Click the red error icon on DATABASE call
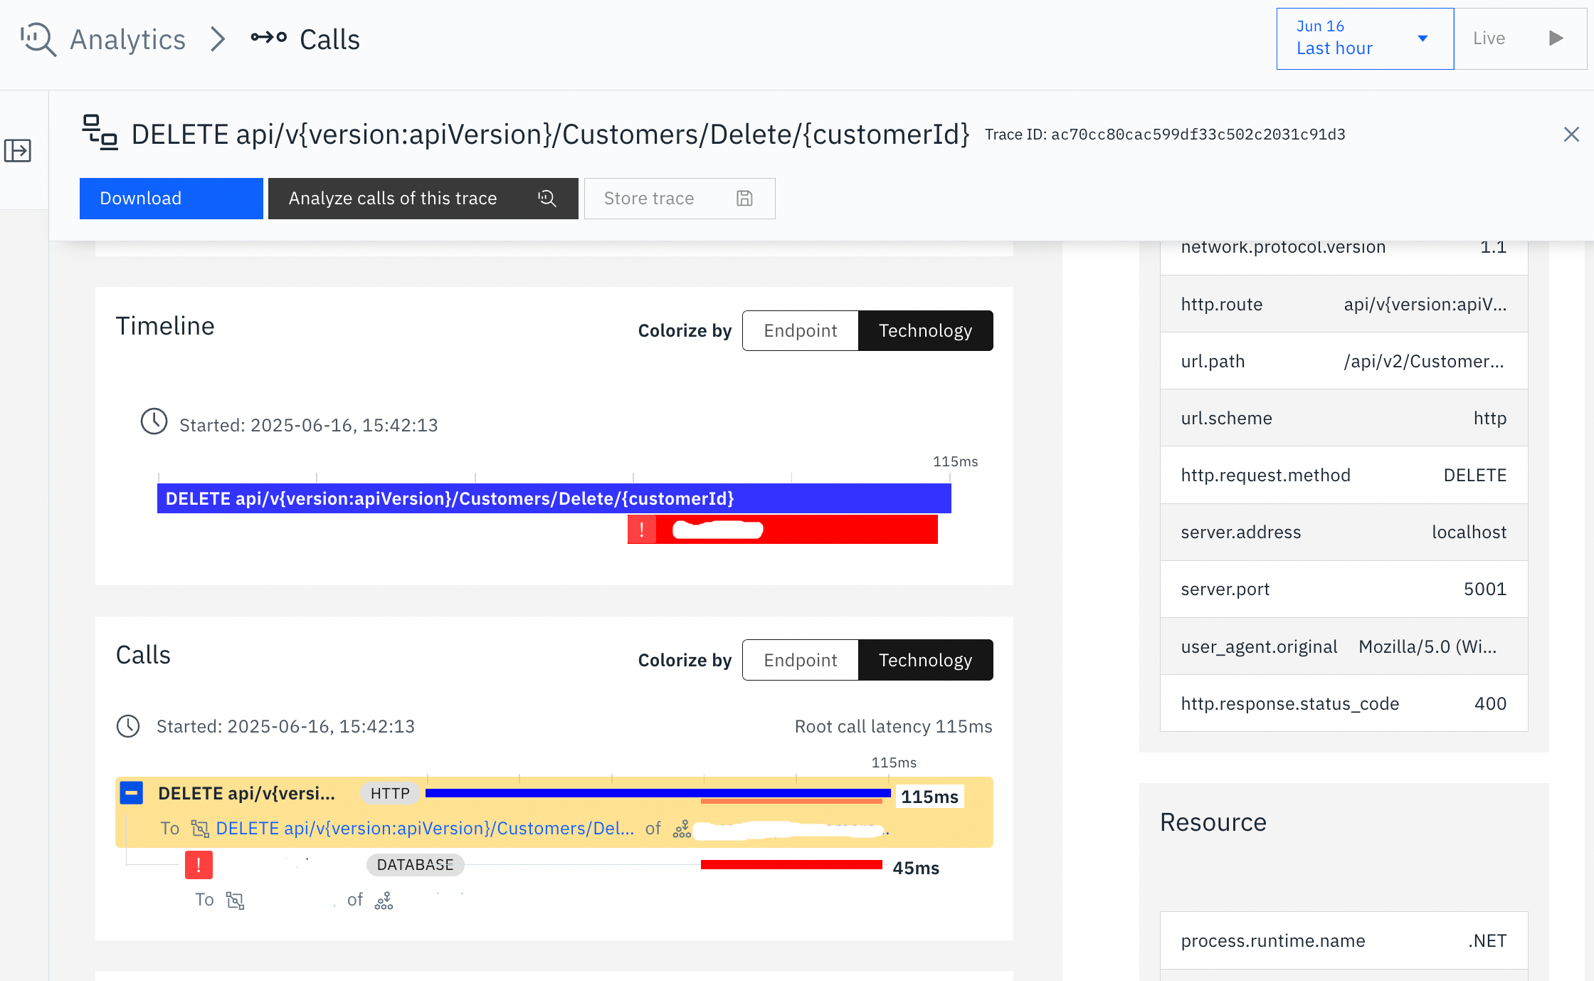Screen dimensions: 1594x981 (199, 865)
